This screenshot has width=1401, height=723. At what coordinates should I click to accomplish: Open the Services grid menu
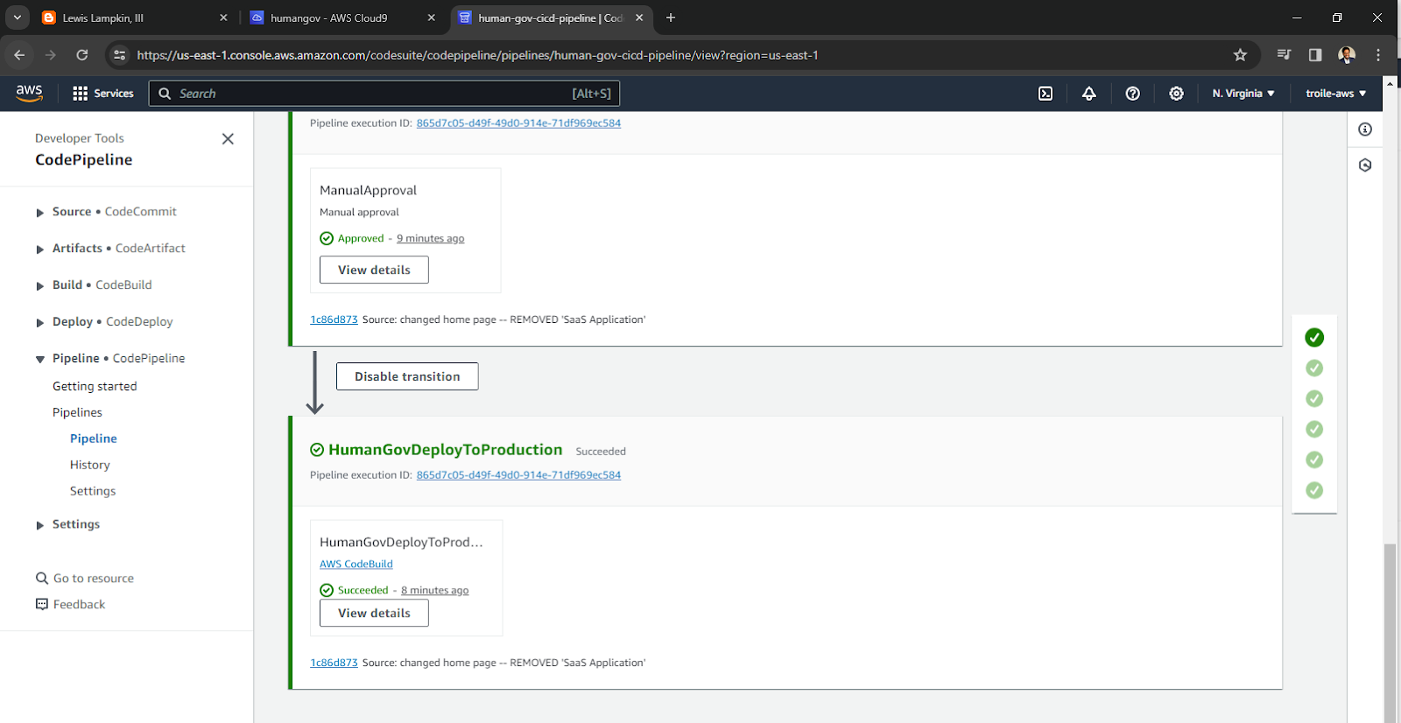click(x=102, y=93)
